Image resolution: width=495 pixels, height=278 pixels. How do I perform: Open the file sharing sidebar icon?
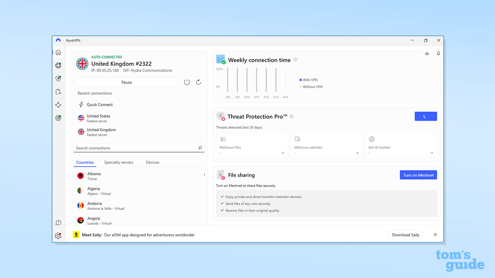click(58, 92)
